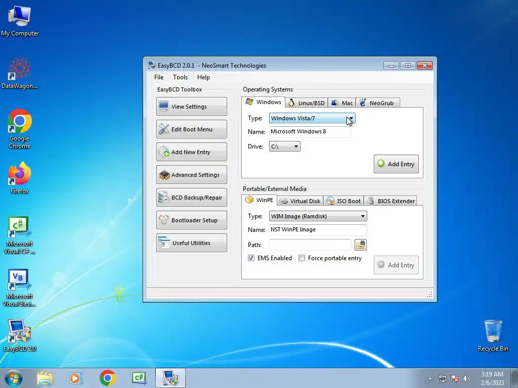Open the File menu

[x=159, y=77]
